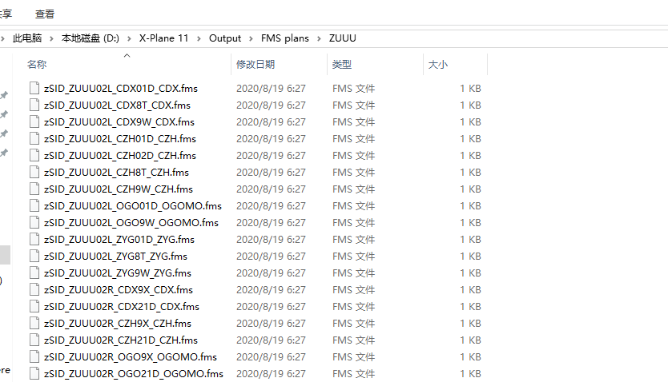Select file name zSID_ZUUU02L_OGO01D_OGOMO.fms
This screenshot has height=382, width=668.
click(133, 206)
